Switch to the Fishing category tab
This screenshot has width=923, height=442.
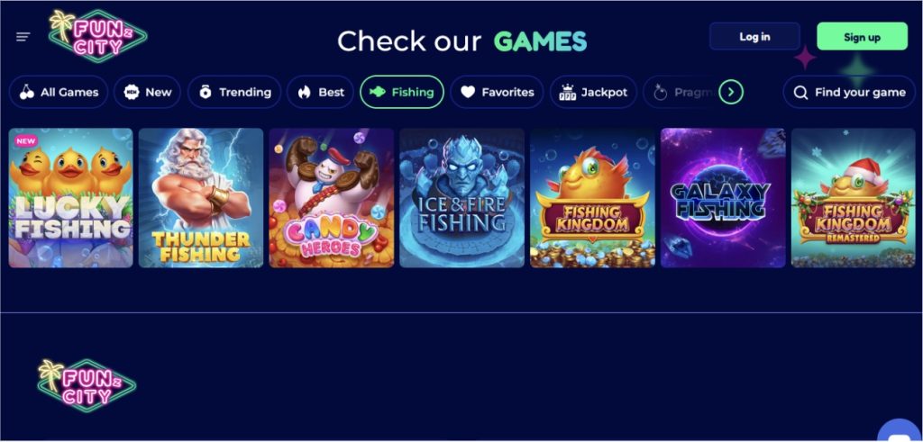click(x=402, y=93)
